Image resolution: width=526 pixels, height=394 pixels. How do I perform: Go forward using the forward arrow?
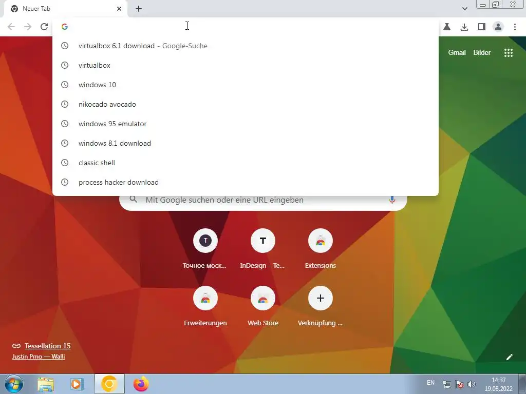[x=28, y=27]
